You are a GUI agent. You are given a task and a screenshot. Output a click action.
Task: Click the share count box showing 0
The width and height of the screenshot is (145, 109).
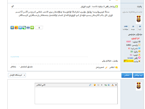pos(39,28)
